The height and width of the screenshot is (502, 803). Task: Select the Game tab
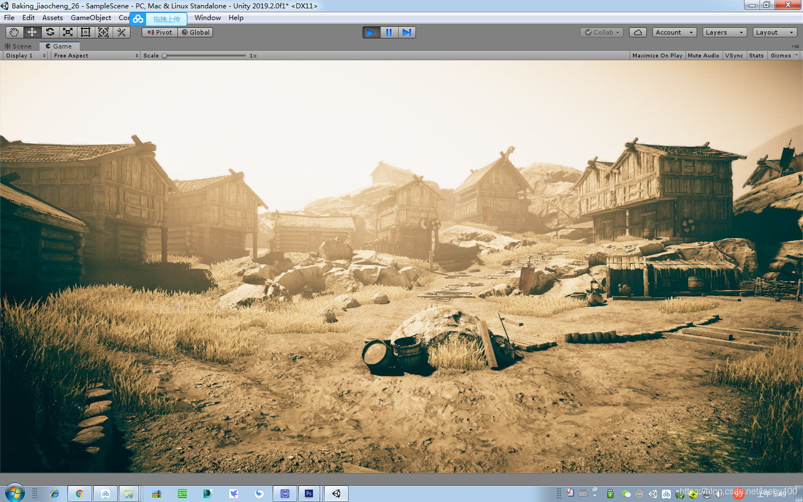click(x=59, y=46)
